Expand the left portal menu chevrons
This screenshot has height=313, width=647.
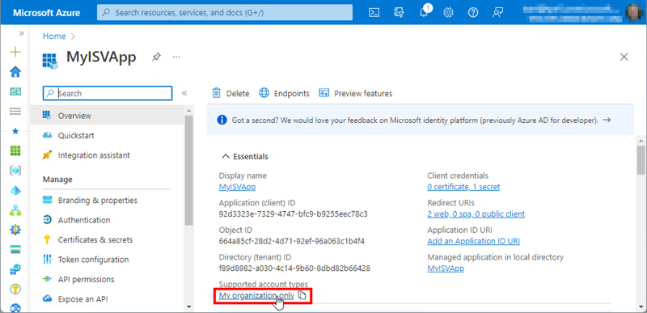[22, 33]
